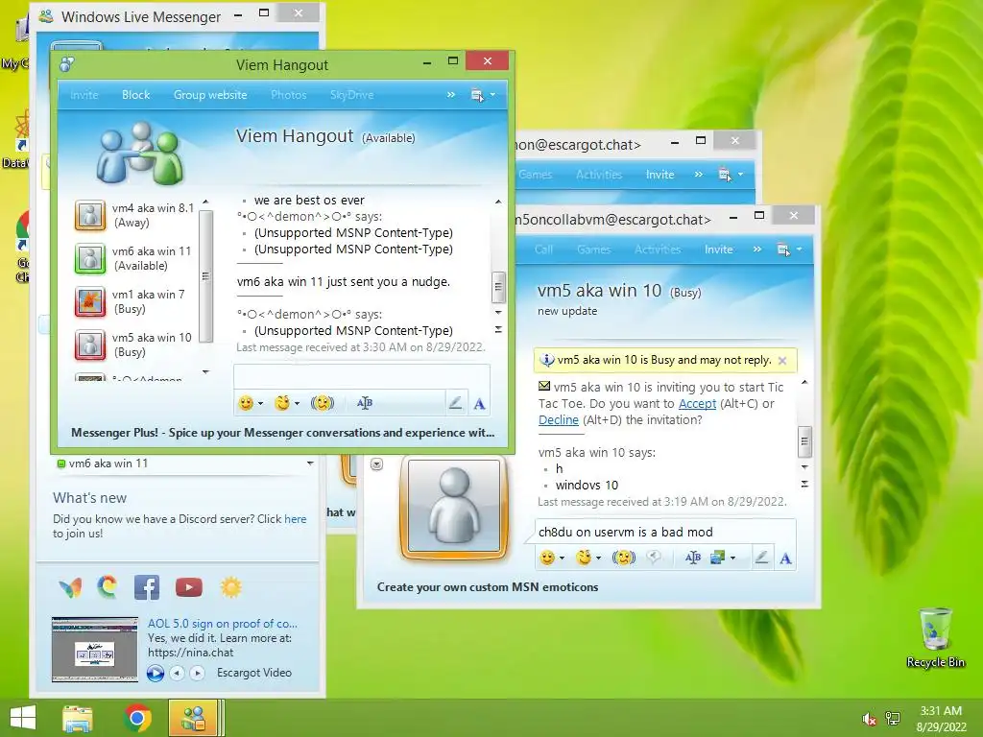Click background picker icon in vm5 chat
The width and height of the screenshot is (983, 737).
click(x=716, y=558)
